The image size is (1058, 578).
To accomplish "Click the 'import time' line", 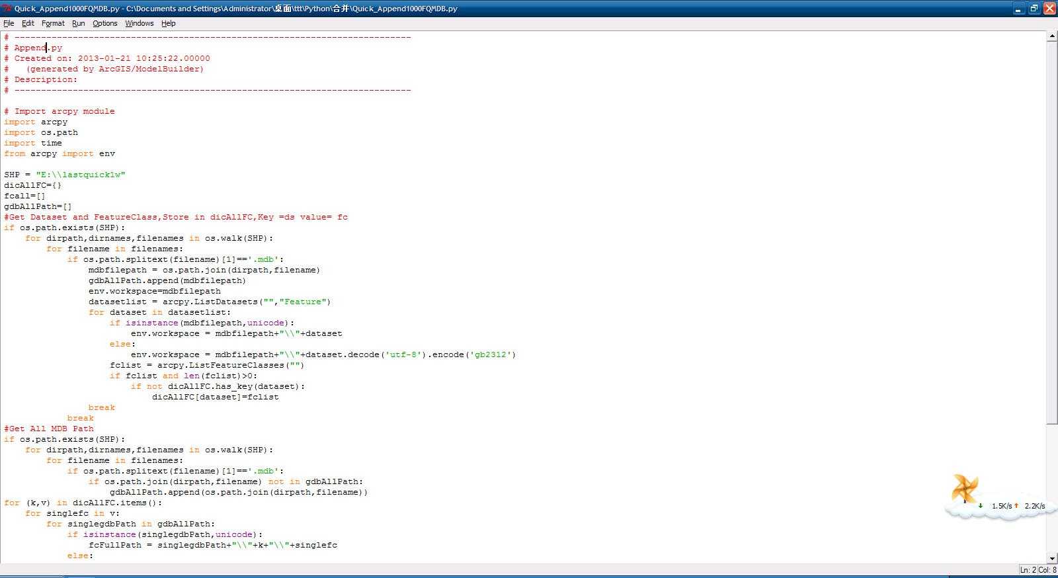I will tap(33, 143).
